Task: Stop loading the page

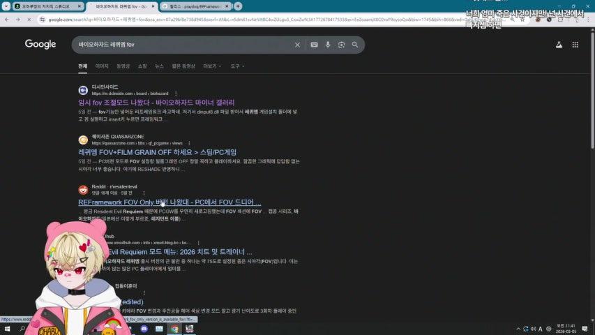Action: [29, 20]
